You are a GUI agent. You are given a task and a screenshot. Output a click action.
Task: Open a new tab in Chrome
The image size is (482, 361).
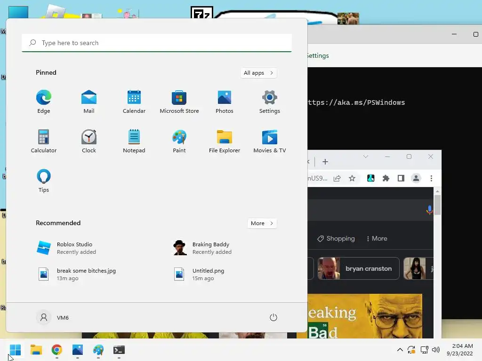pyautogui.click(x=325, y=162)
